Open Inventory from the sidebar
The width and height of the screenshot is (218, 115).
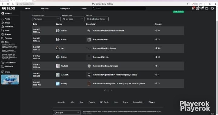click(8, 27)
